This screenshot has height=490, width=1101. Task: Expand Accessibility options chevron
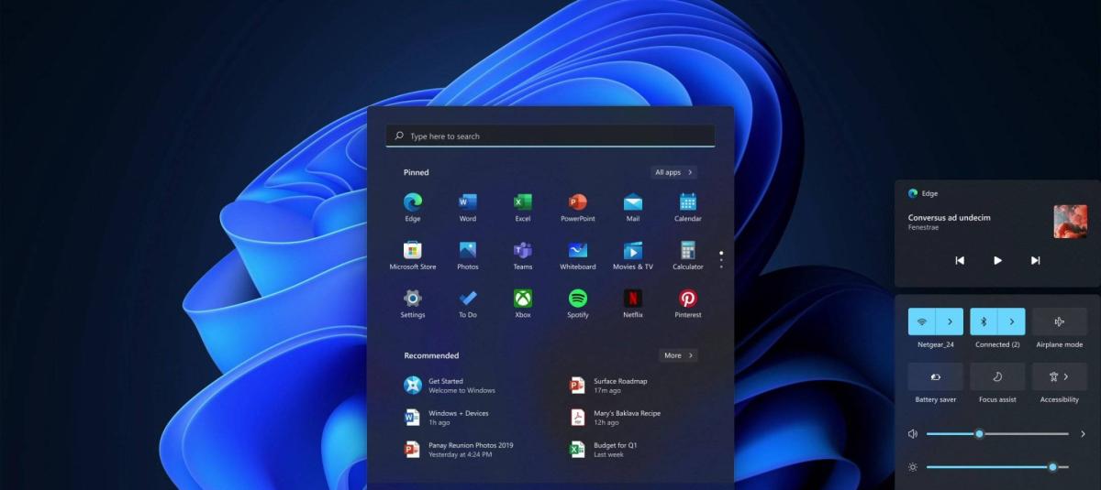point(1066,376)
